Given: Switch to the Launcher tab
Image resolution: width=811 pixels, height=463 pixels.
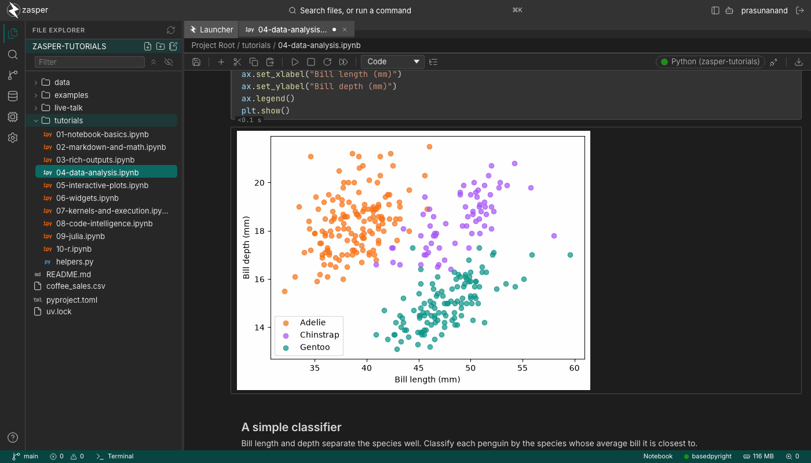Looking at the screenshot, I should tap(211, 30).
